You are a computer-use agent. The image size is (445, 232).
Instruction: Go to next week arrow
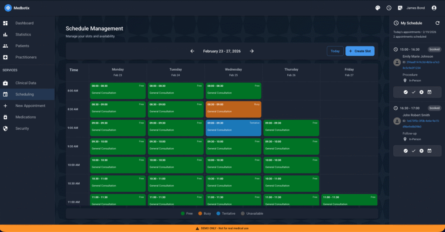point(252,51)
